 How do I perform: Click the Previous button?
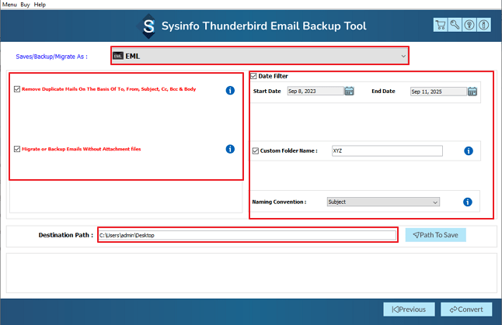click(410, 309)
